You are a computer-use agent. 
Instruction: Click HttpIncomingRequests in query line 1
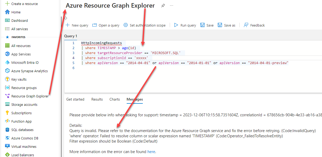point(102,43)
